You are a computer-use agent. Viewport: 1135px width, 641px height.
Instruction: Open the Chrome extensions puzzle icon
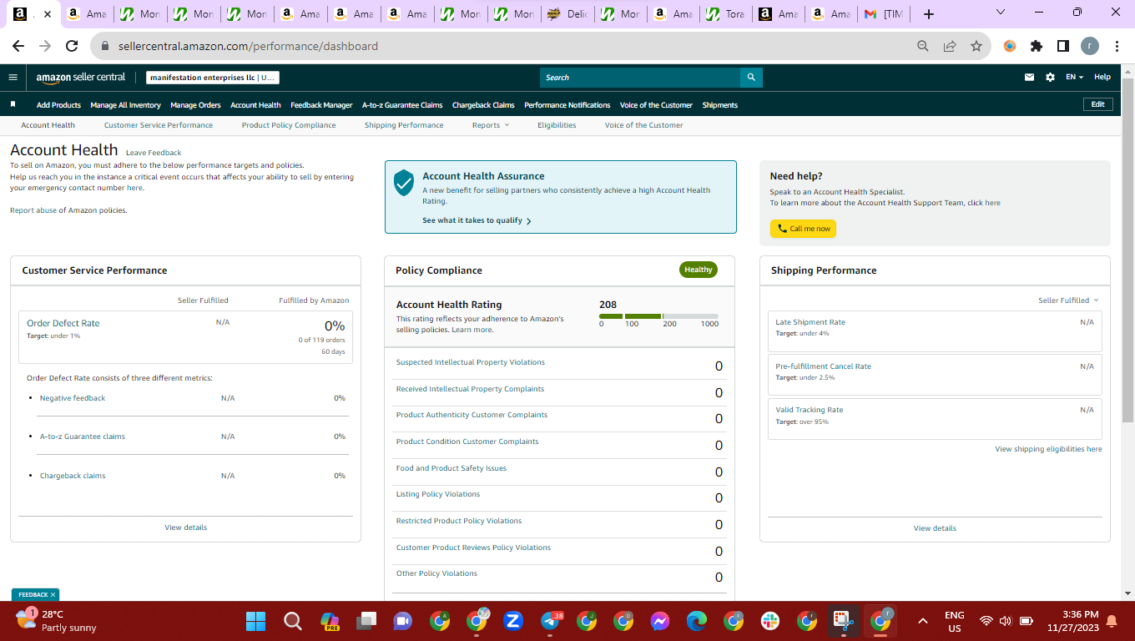[x=1037, y=46]
